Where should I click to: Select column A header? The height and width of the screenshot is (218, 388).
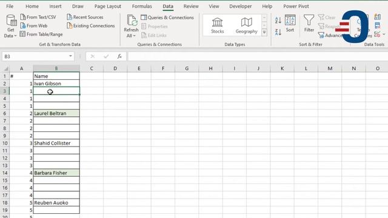22,68
